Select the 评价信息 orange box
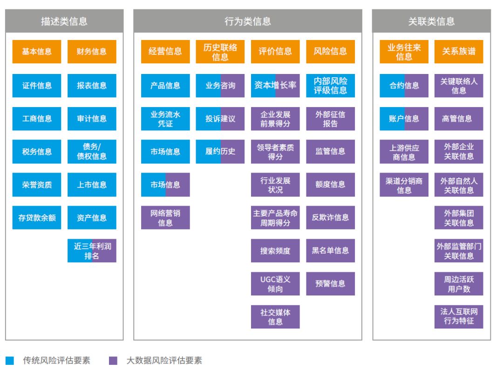The image size is (503, 369). [275, 52]
